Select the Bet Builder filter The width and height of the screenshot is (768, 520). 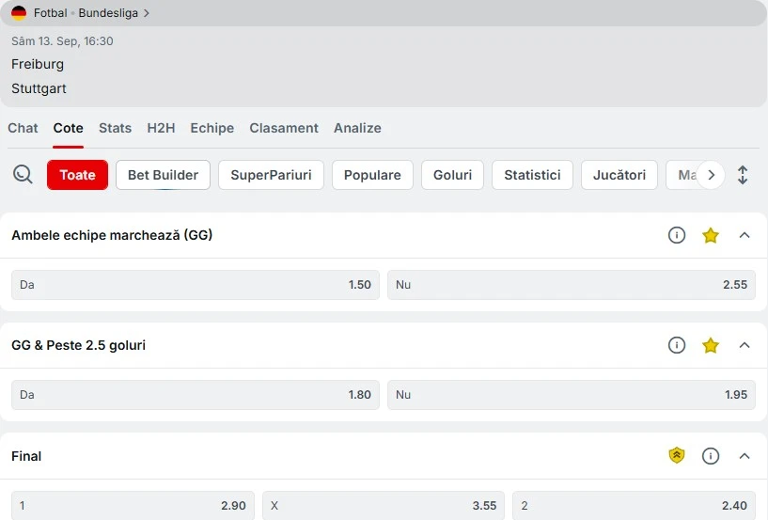(164, 175)
